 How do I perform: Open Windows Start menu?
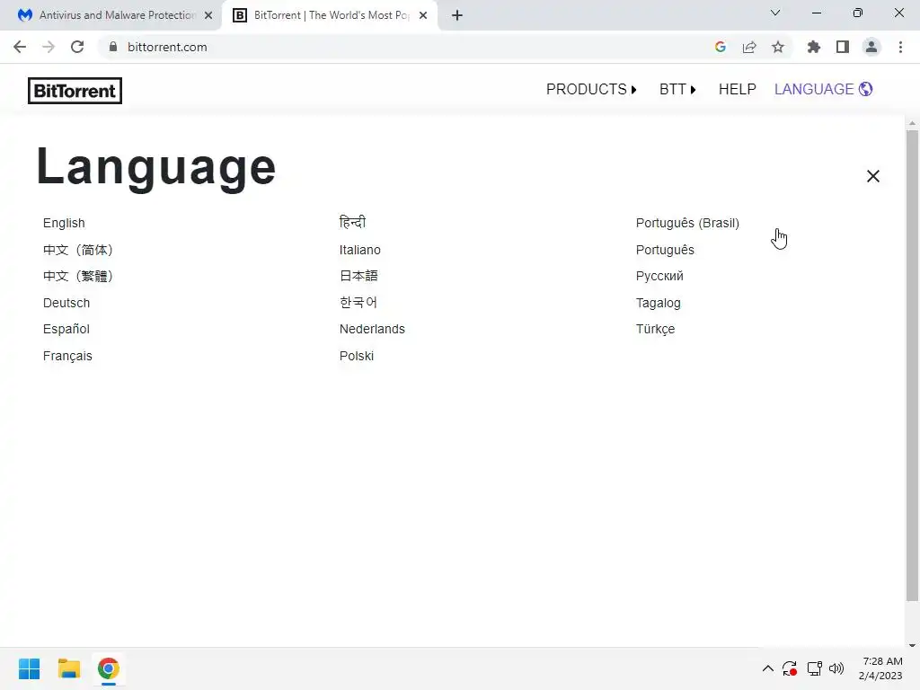(x=30, y=668)
